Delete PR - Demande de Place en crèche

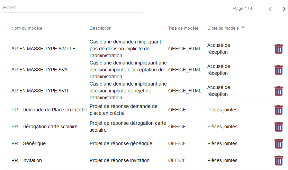278,110
